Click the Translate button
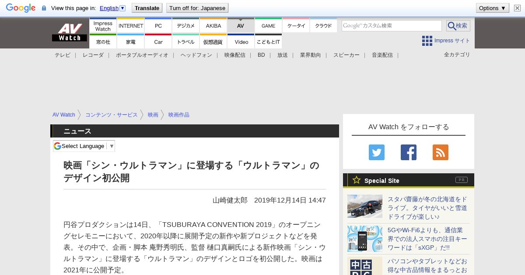The image size is (525, 275). [147, 8]
